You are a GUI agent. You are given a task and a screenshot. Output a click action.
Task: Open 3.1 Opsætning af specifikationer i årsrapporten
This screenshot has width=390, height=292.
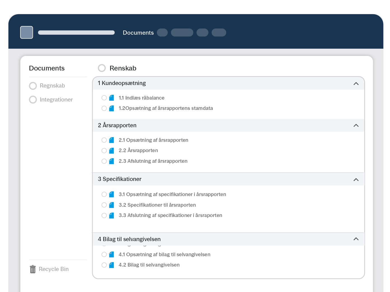(172, 194)
